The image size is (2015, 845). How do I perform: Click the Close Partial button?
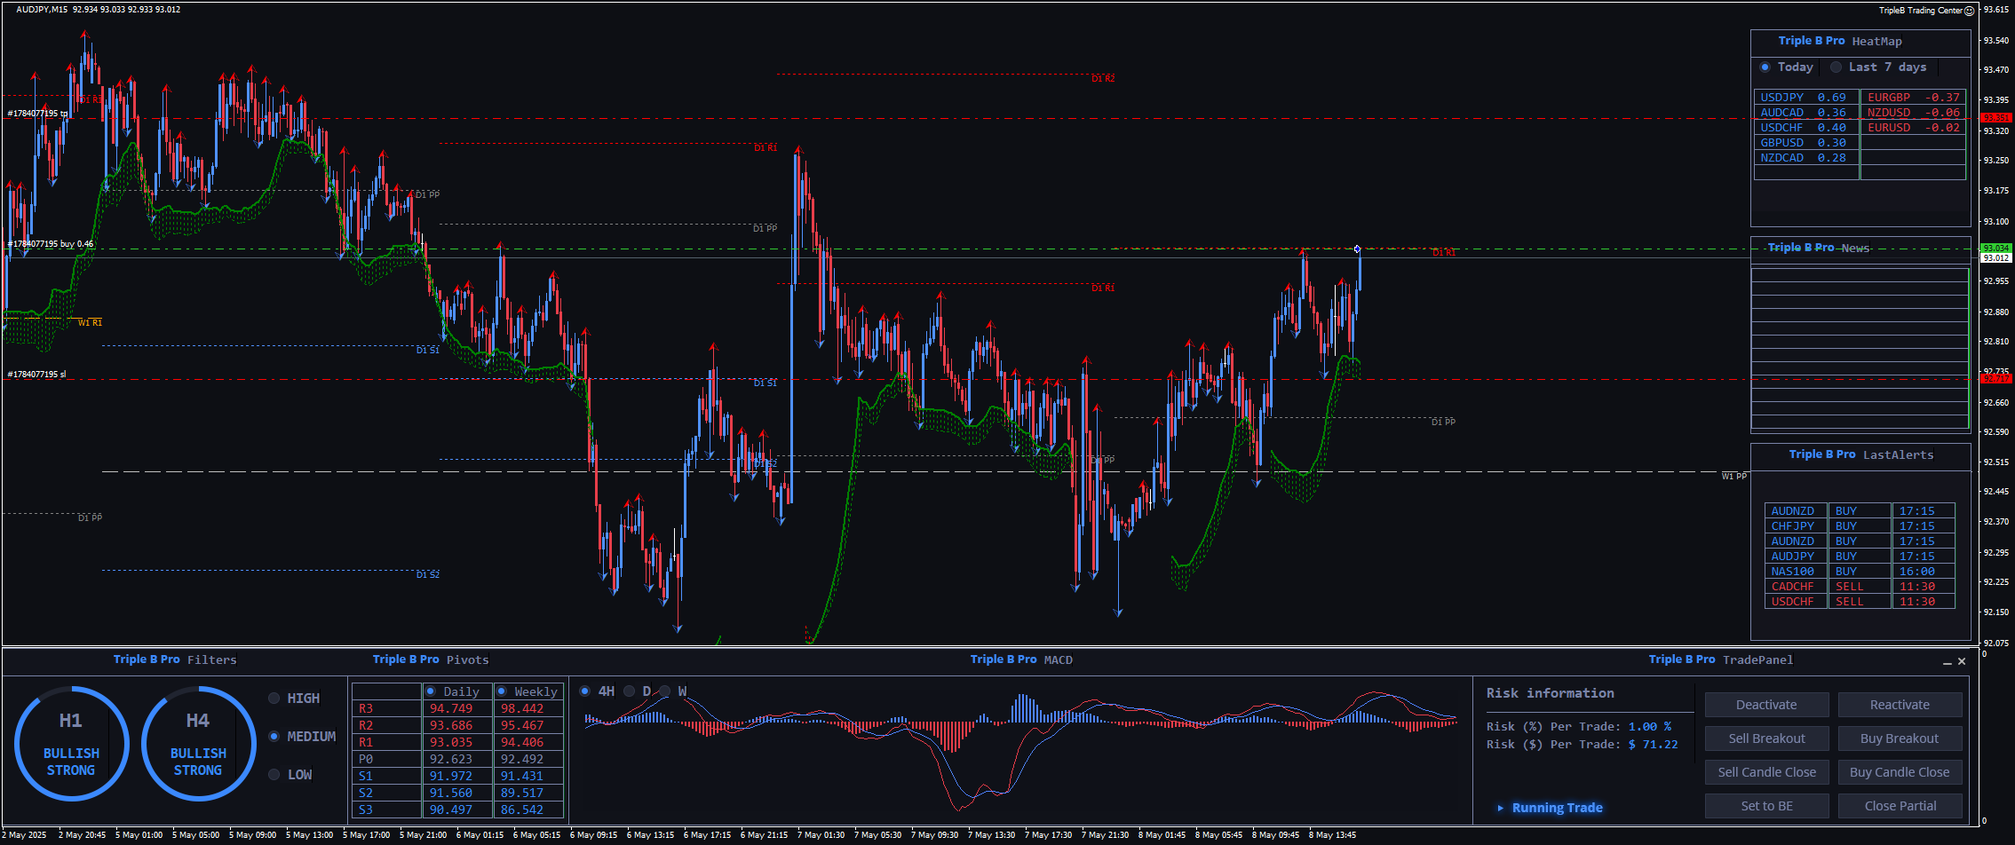pyautogui.click(x=1900, y=806)
